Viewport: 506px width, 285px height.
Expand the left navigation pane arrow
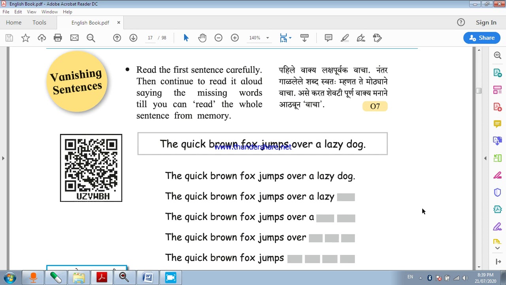[3, 158]
